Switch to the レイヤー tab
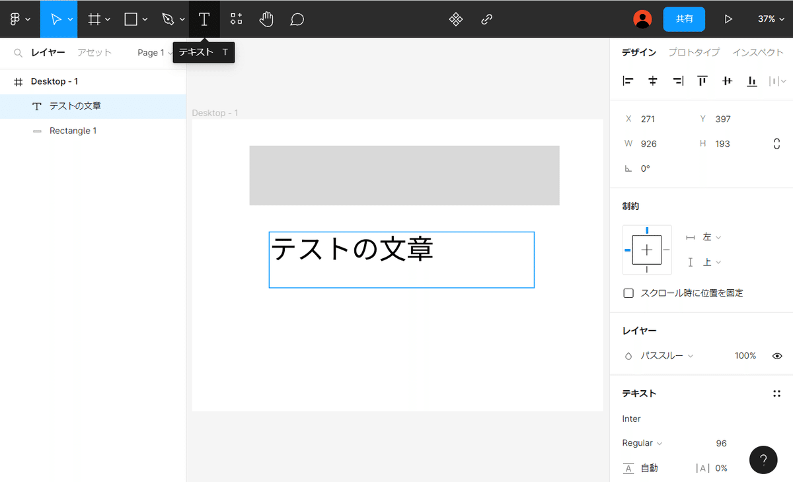793x482 pixels. (48, 53)
